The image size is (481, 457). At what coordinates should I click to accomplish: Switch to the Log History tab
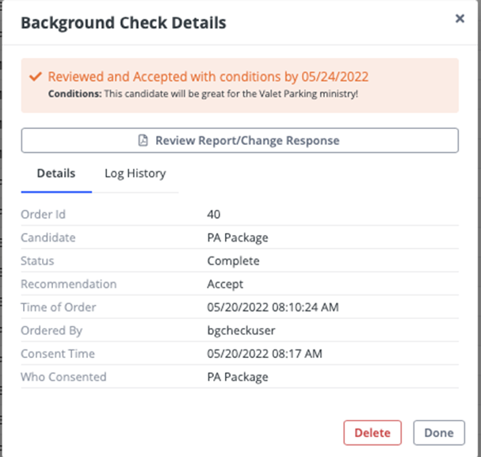click(x=136, y=173)
